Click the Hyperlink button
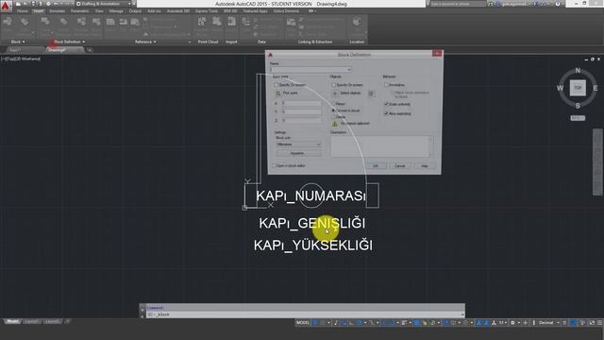This screenshot has height=340, width=604. click(298, 153)
